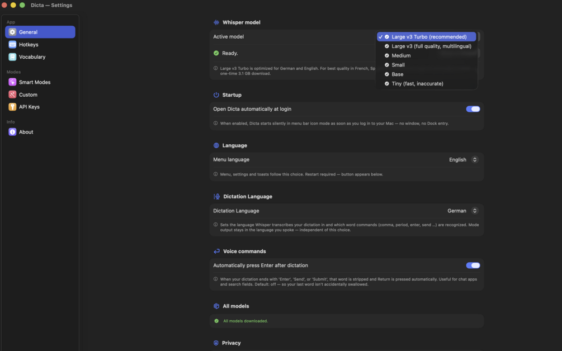Image resolution: width=562 pixels, height=351 pixels.
Task: Open the API Keys page
Action: pyautogui.click(x=40, y=107)
